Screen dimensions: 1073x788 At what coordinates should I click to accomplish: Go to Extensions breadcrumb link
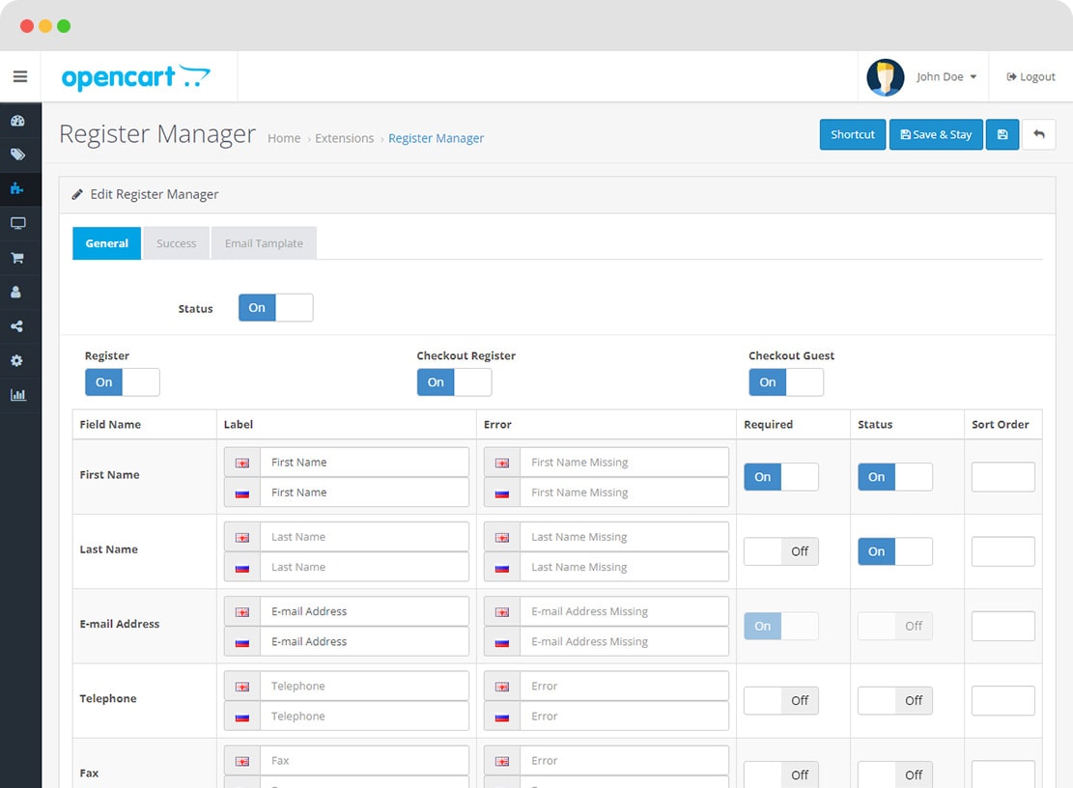[x=344, y=138]
